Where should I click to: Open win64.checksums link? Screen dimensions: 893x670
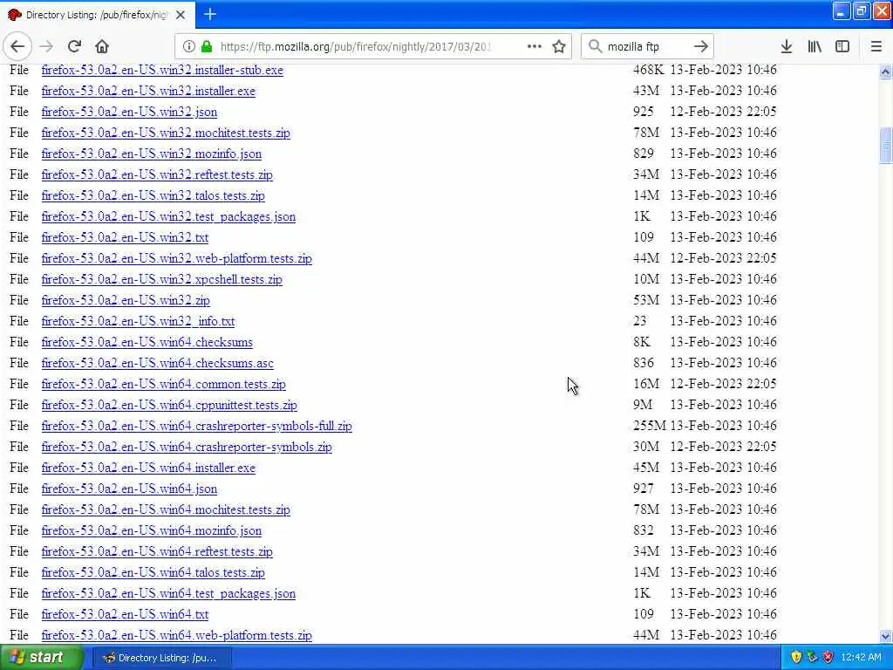(x=147, y=342)
